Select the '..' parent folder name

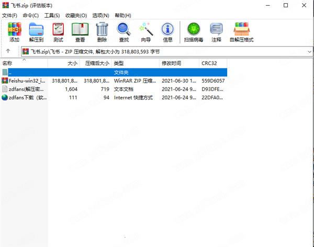[x=10, y=73]
